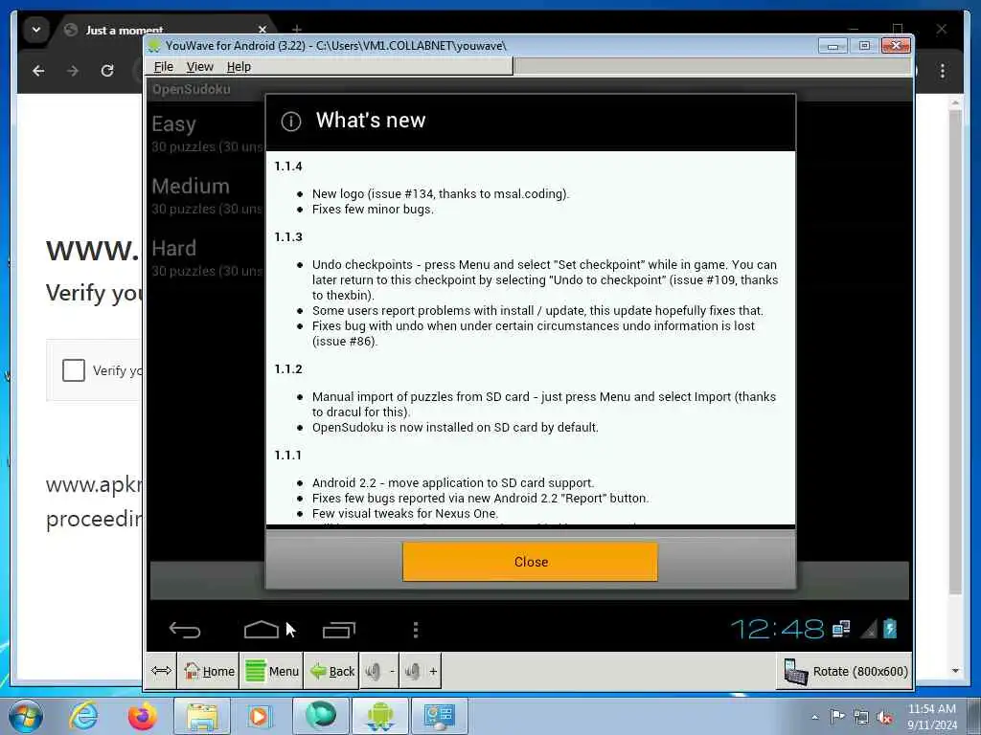
Task: Click the Android clock showing 12:48
Action: point(777,630)
